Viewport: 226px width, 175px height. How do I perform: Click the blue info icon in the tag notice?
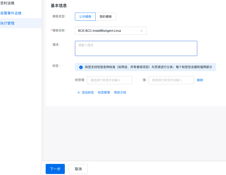[81, 67]
